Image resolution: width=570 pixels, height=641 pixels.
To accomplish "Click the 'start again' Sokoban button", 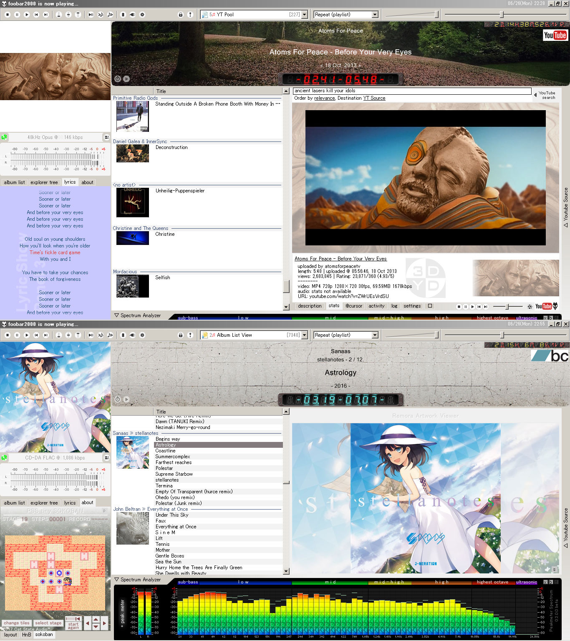I will (x=73, y=626).
